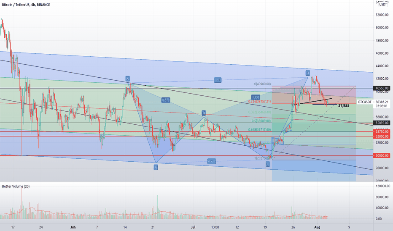The height and width of the screenshot is (231, 393).
Task: Click the 37,955 price annotation text
Action: 344,106
